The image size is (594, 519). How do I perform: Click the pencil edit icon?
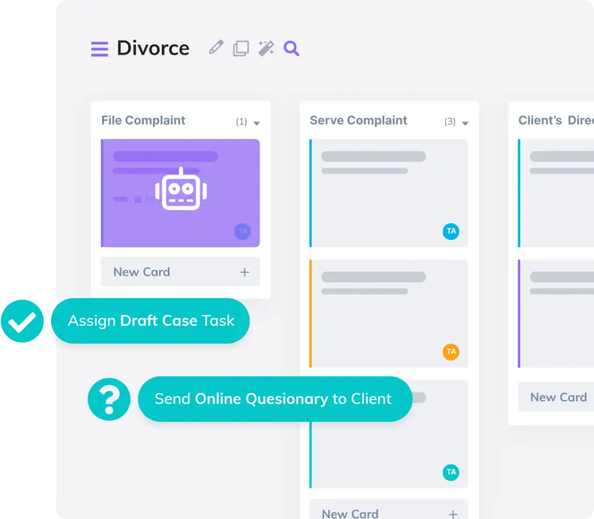pos(216,48)
